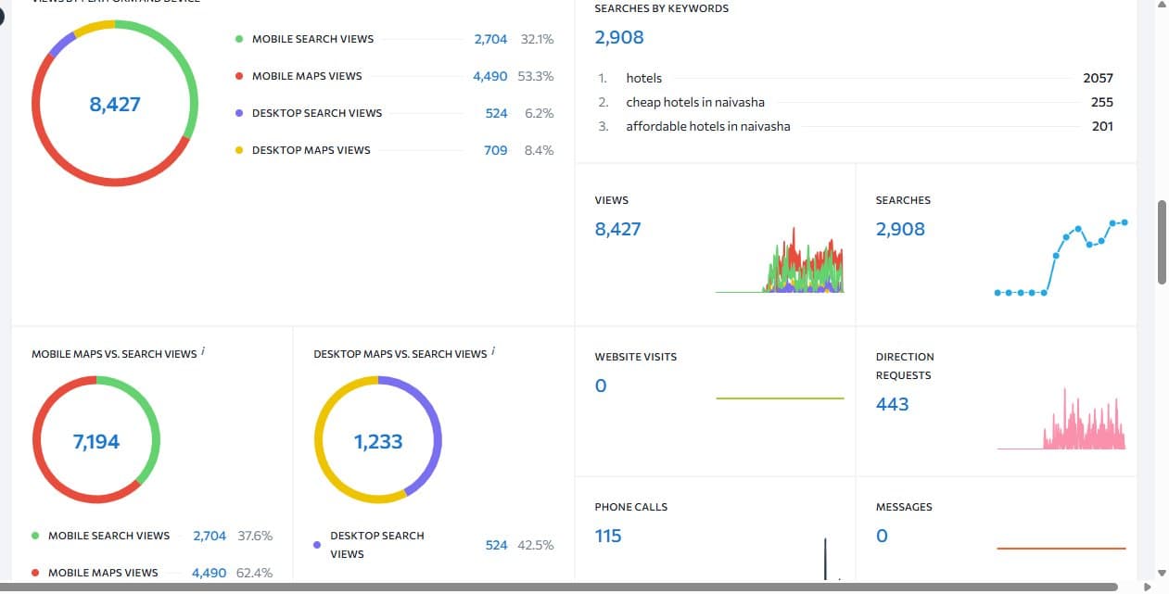Click the 32.1% mobile search percentage

point(537,39)
